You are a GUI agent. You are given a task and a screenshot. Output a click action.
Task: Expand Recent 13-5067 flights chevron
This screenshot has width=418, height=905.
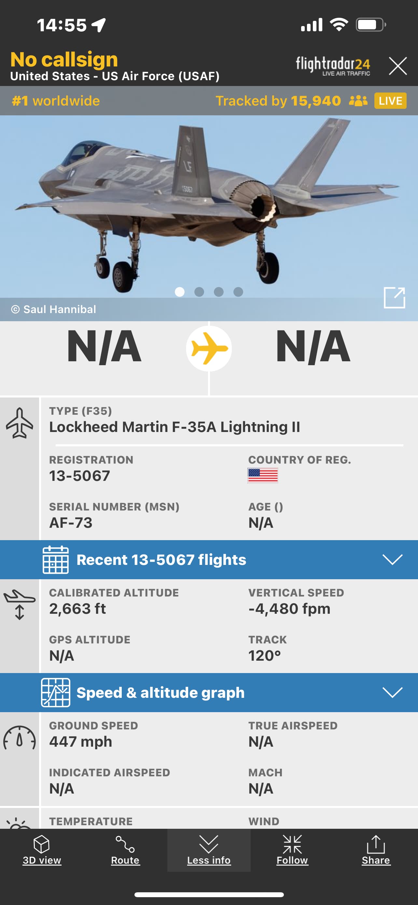(x=392, y=560)
